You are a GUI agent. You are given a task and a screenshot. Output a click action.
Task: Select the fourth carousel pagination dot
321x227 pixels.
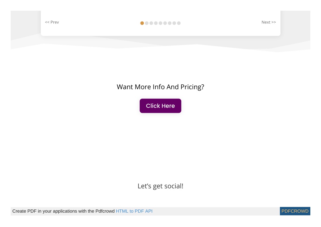(156, 23)
